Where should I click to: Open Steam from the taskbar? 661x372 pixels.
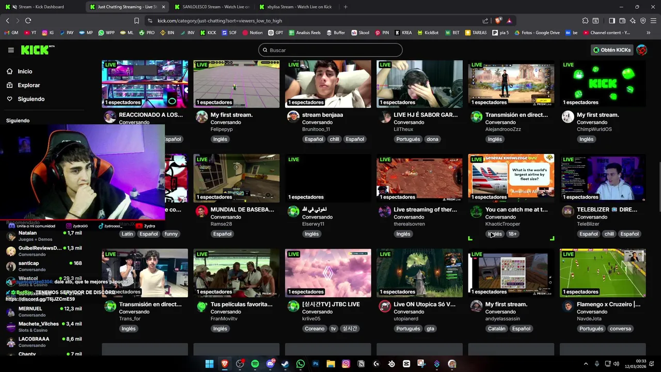285,364
